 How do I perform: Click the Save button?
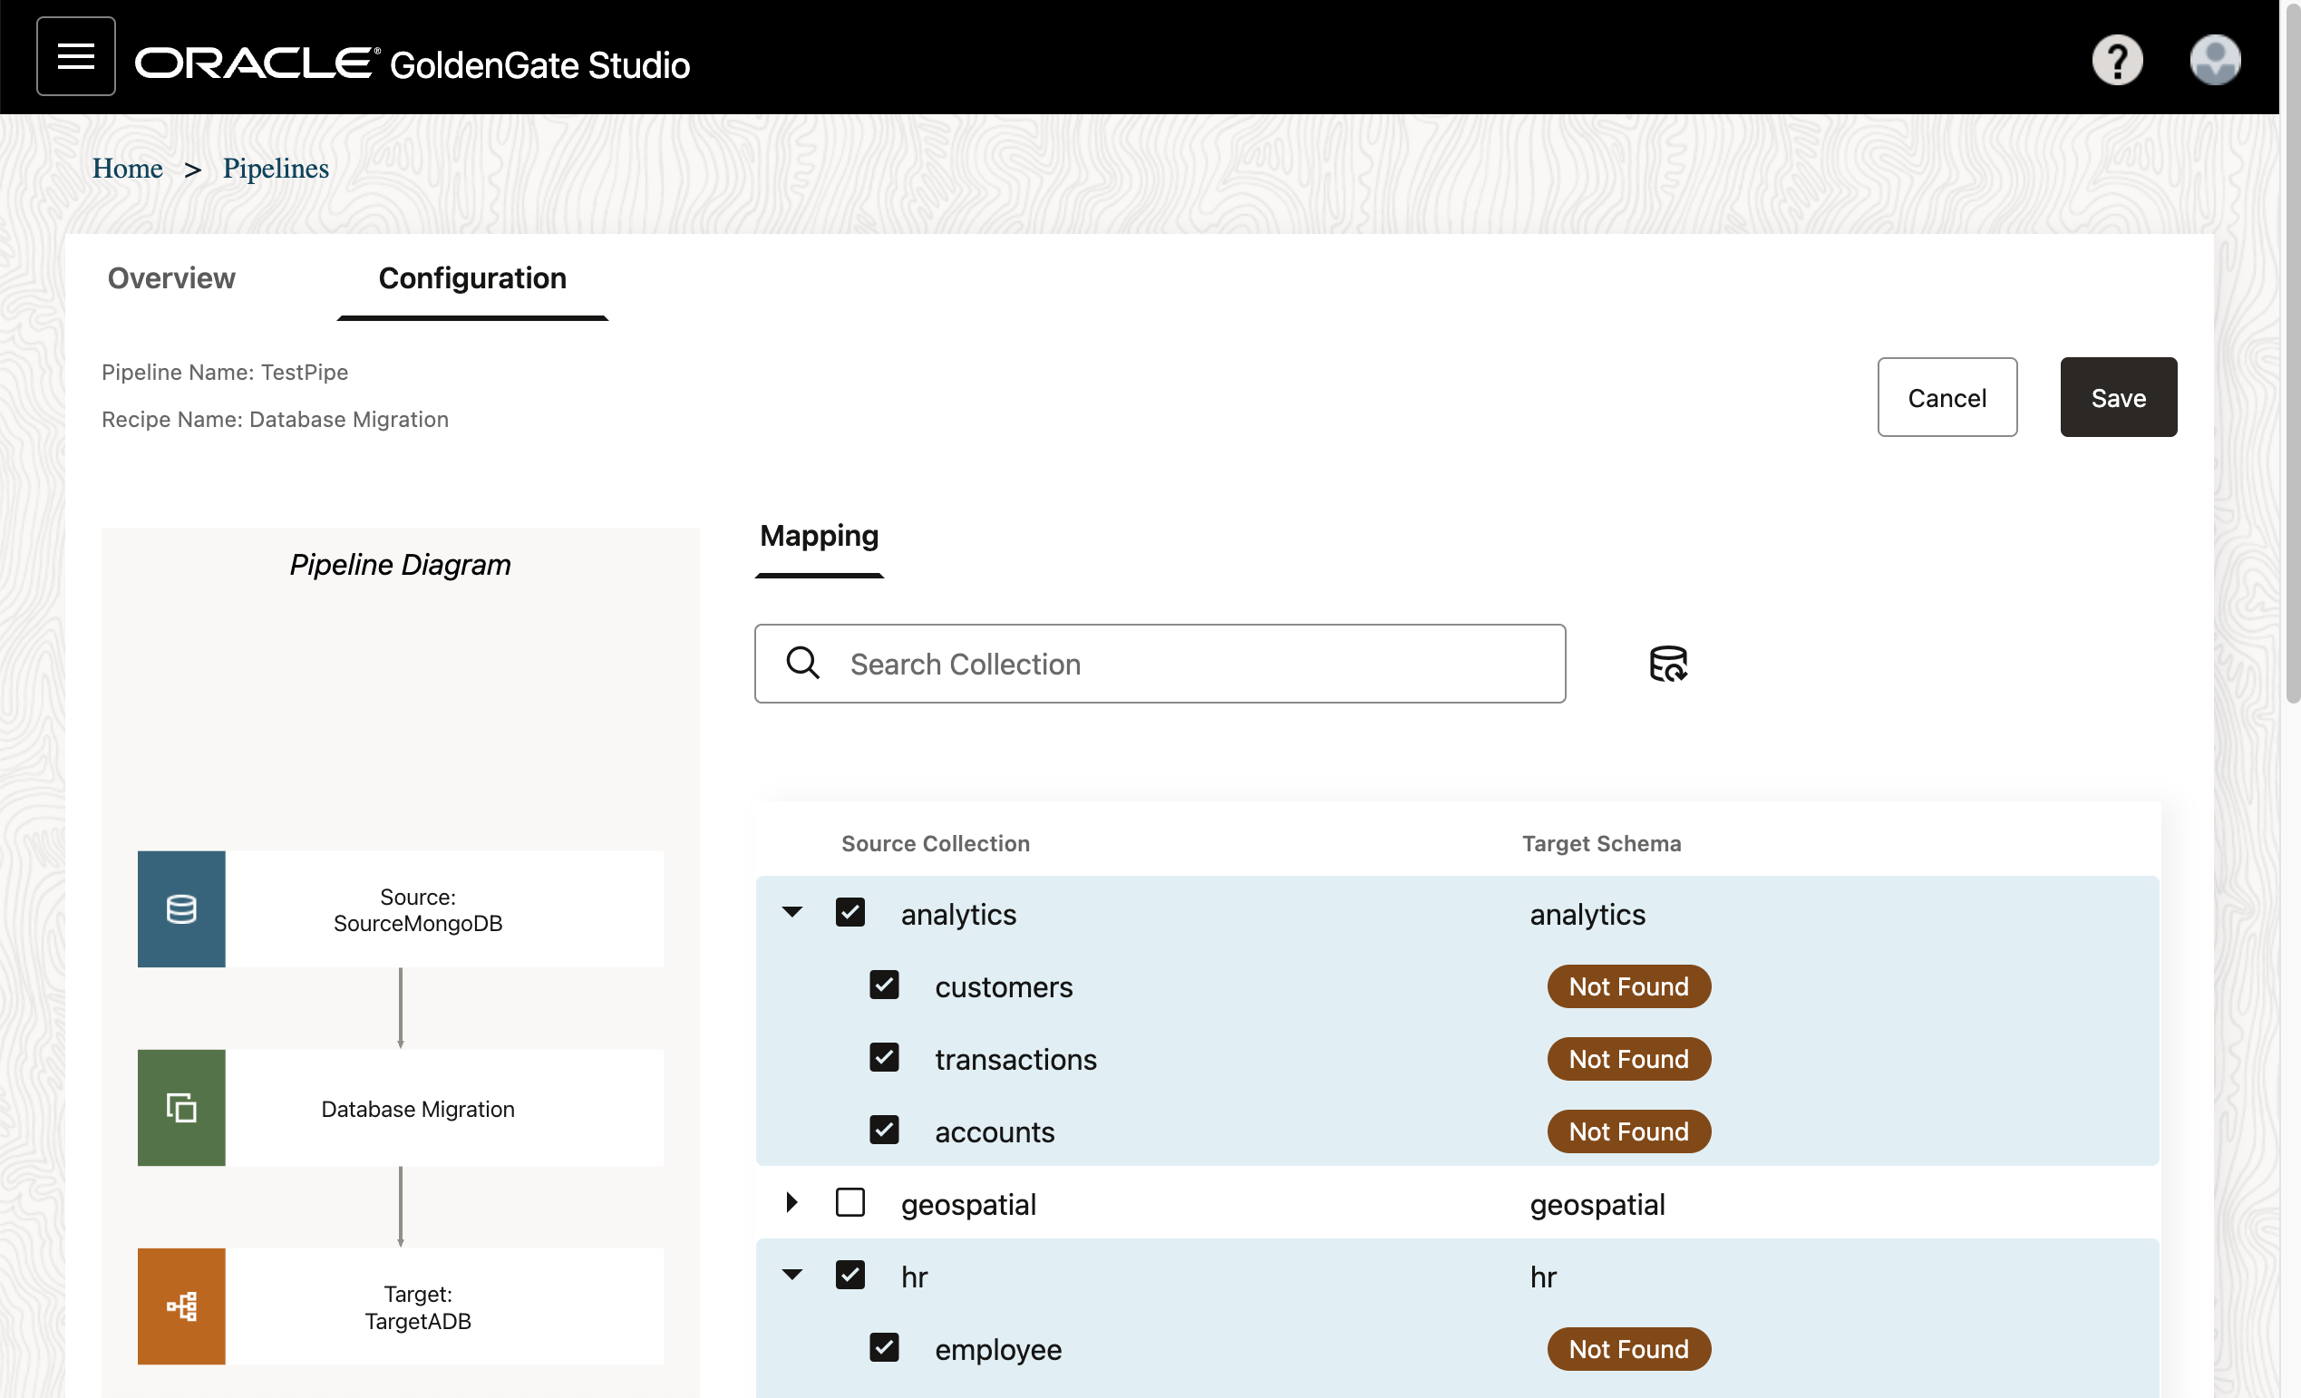tap(2117, 397)
